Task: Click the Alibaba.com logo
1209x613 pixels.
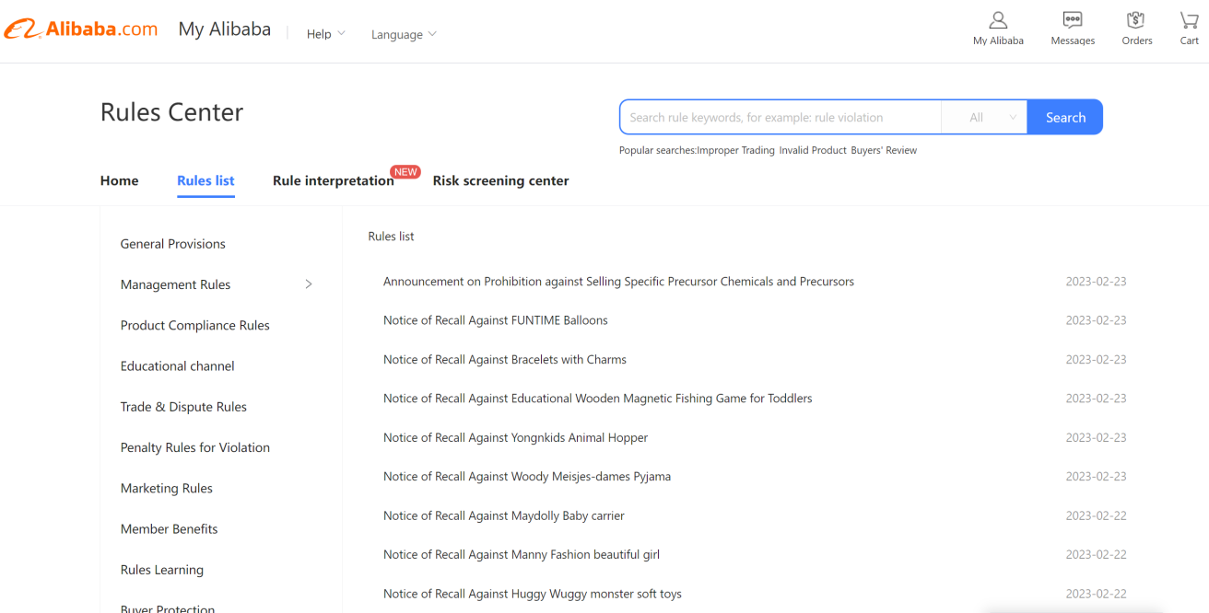Action: pyautogui.click(x=81, y=29)
